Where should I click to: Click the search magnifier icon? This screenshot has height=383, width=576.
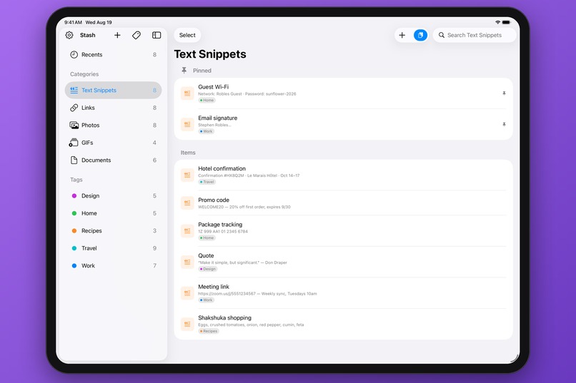(442, 35)
